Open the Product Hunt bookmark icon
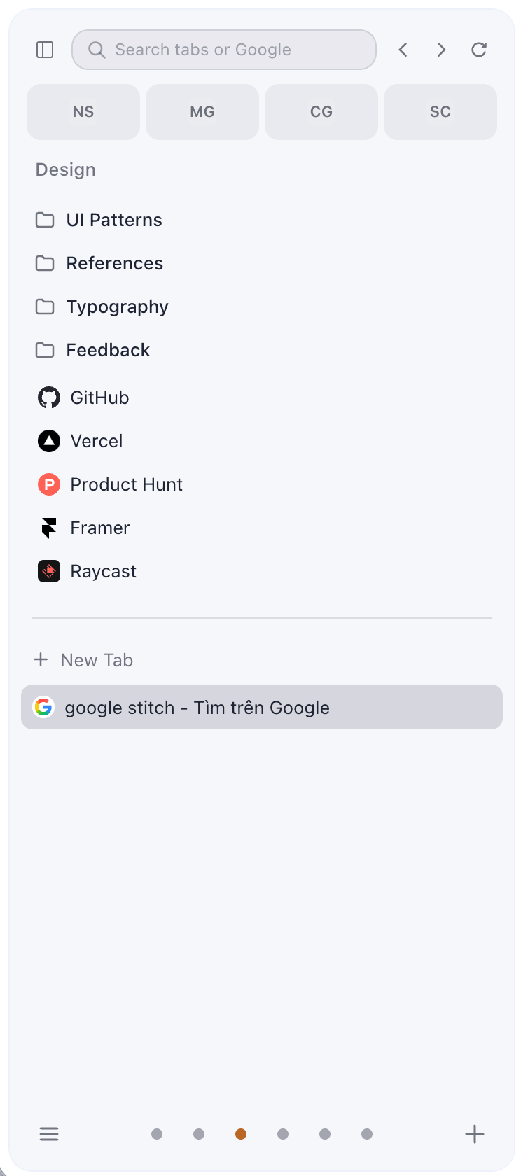Image resolution: width=521 pixels, height=1176 pixels. [49, 484]
